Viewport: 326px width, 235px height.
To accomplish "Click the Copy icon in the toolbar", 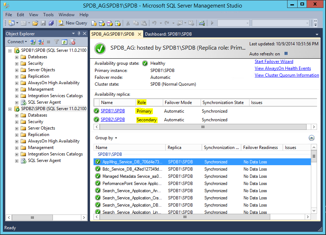I will point(136,23).
